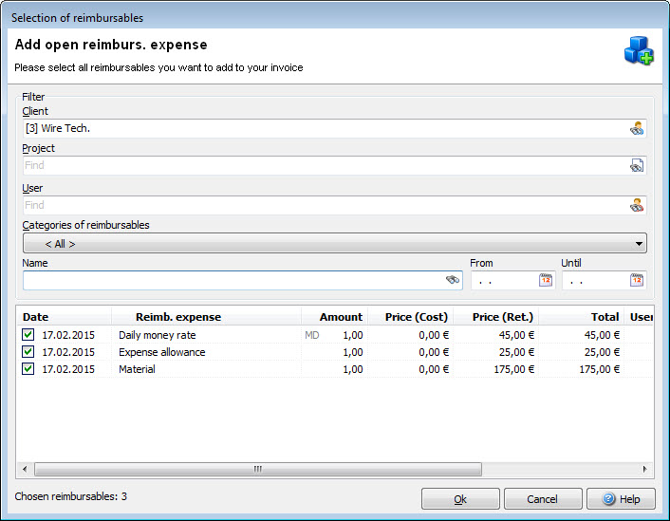Open Help button
The image size is (670, 521).
click(x=621, y=499)
